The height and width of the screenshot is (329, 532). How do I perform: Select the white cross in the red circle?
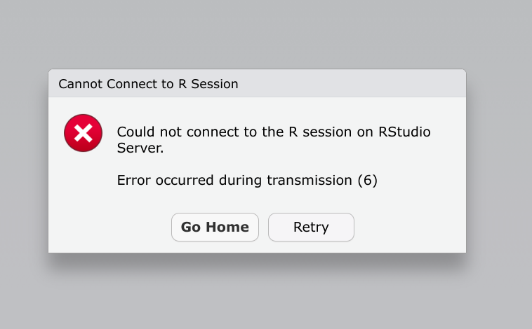pos(83,133)
